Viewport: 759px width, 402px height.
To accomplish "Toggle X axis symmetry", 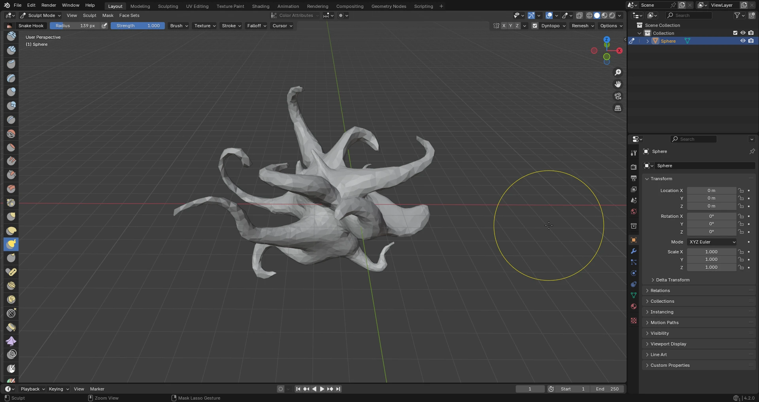I will click(x=504, y=26).
